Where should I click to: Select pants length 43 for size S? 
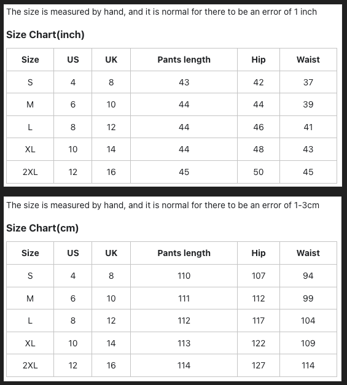tap(184, 82)
